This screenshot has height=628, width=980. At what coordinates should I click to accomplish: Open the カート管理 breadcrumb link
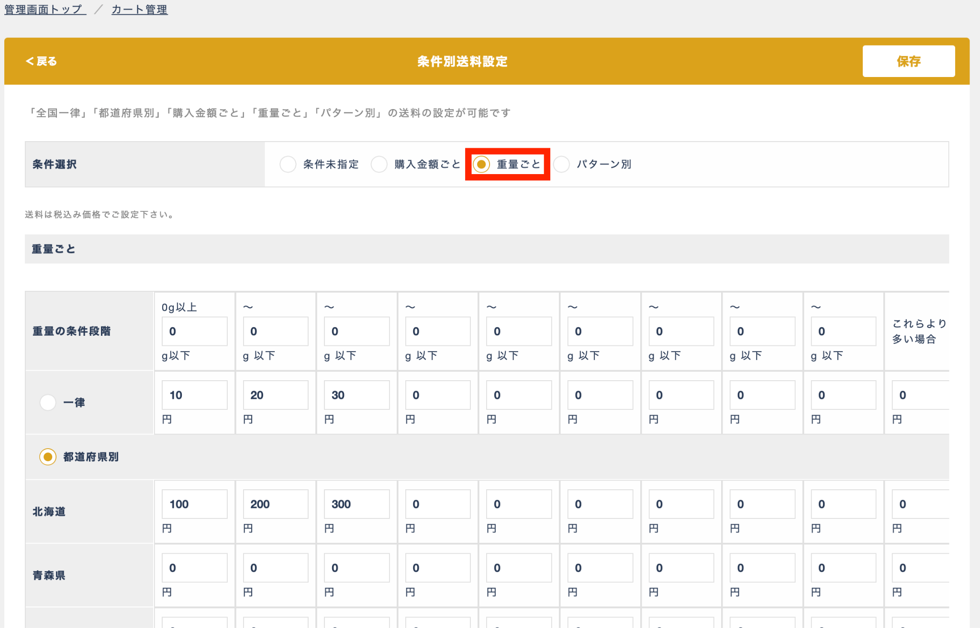(x=139, y=10)
